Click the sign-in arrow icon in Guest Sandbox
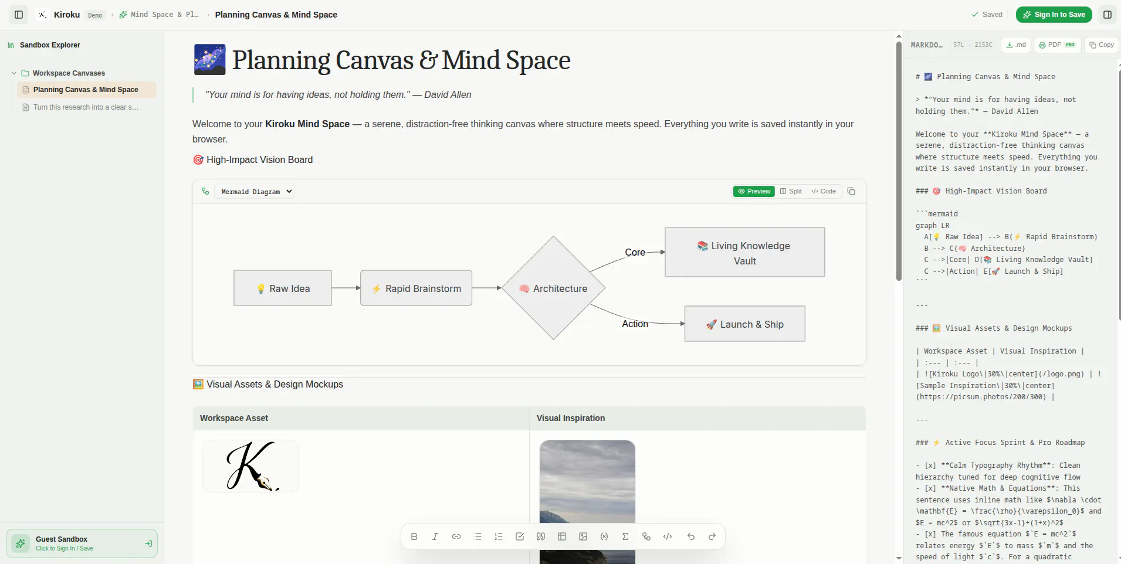 [x=148, y=543]
